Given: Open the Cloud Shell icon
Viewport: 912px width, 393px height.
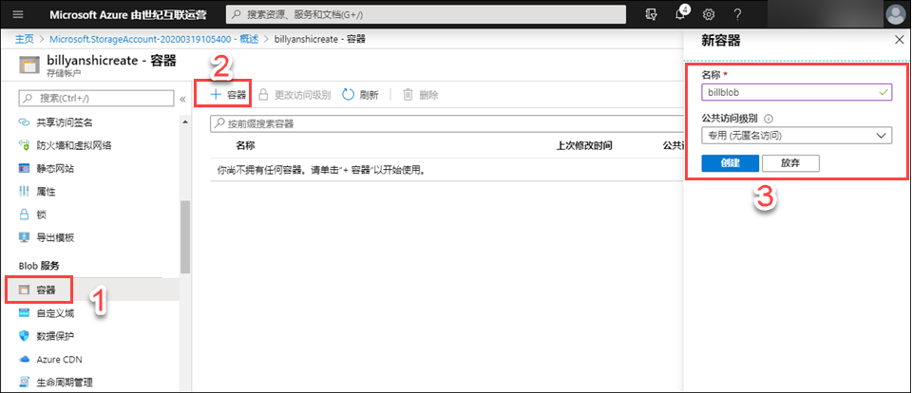Looking at the screenshot, I should [x=651, y=14].
